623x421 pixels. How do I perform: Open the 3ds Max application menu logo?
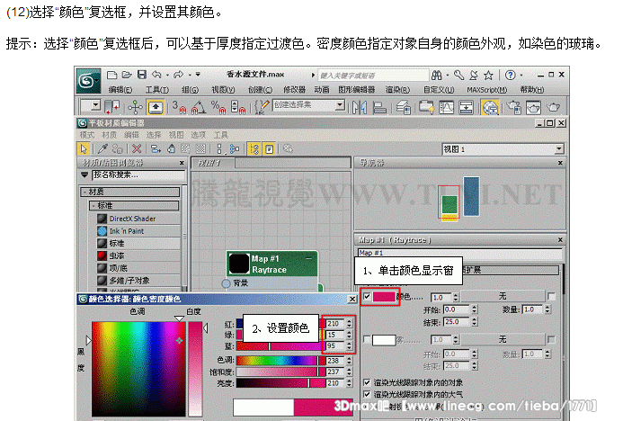tap(88, 81)
